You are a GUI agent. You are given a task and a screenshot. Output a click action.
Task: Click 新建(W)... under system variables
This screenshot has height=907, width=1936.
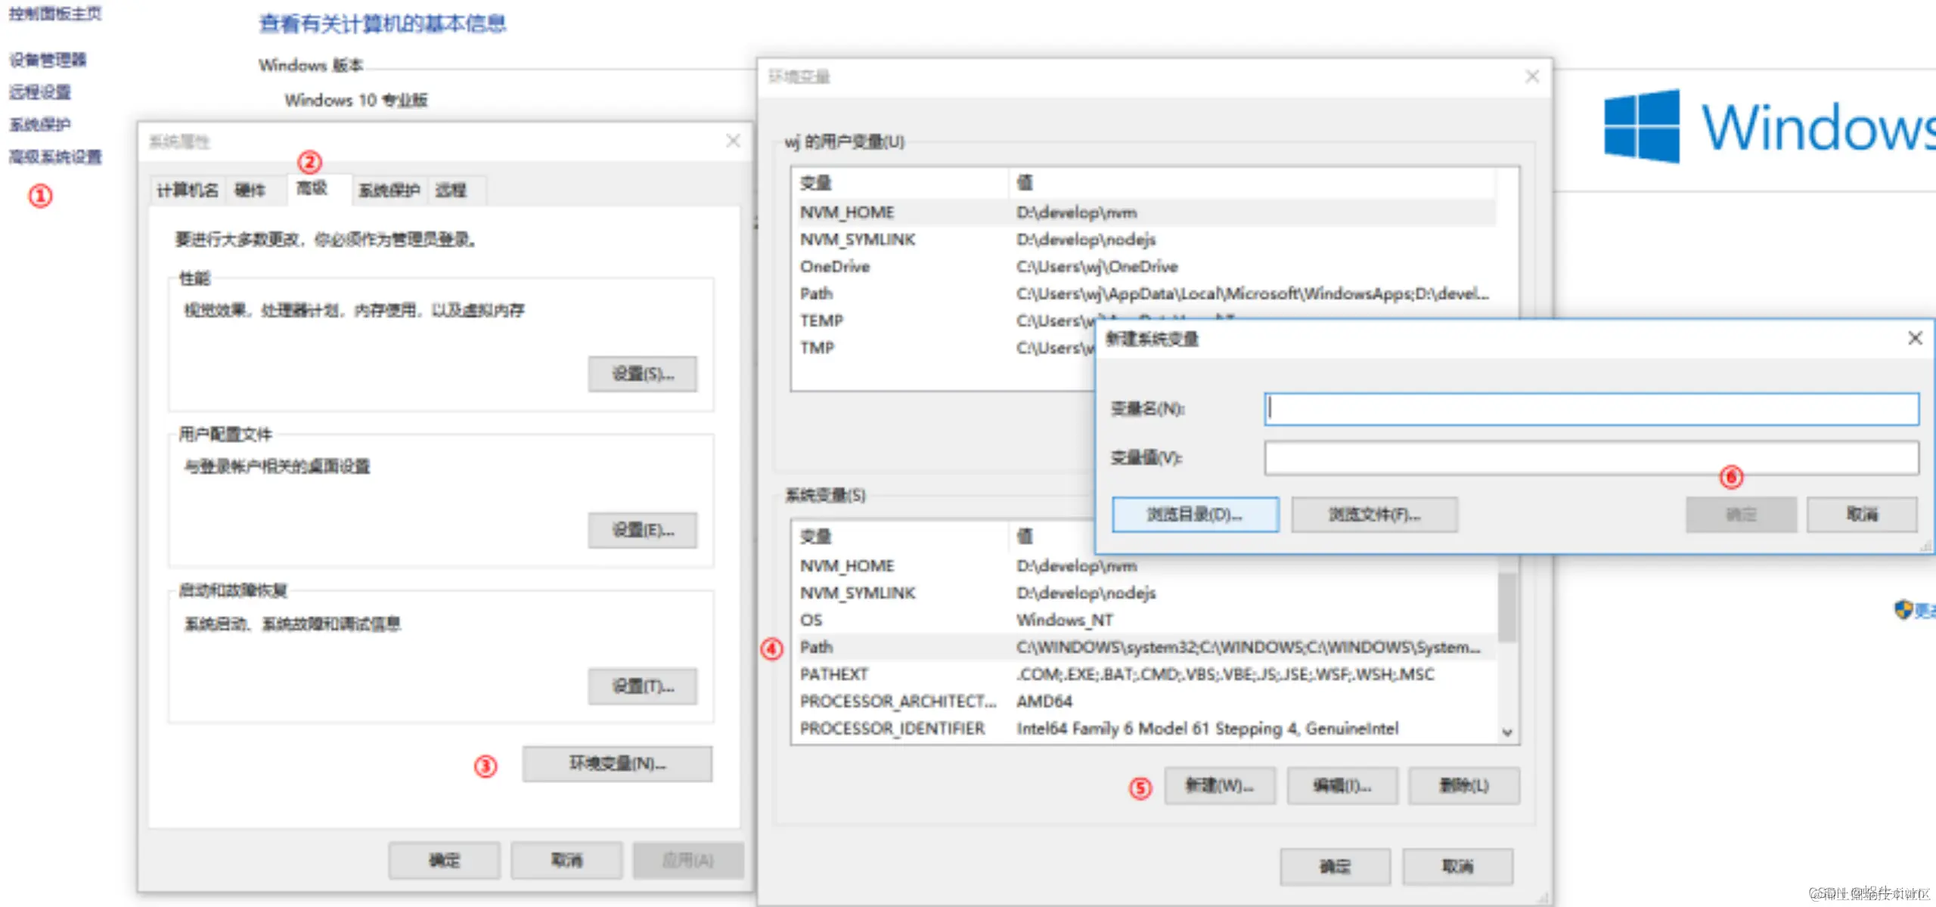click(x=1219, y=785)
